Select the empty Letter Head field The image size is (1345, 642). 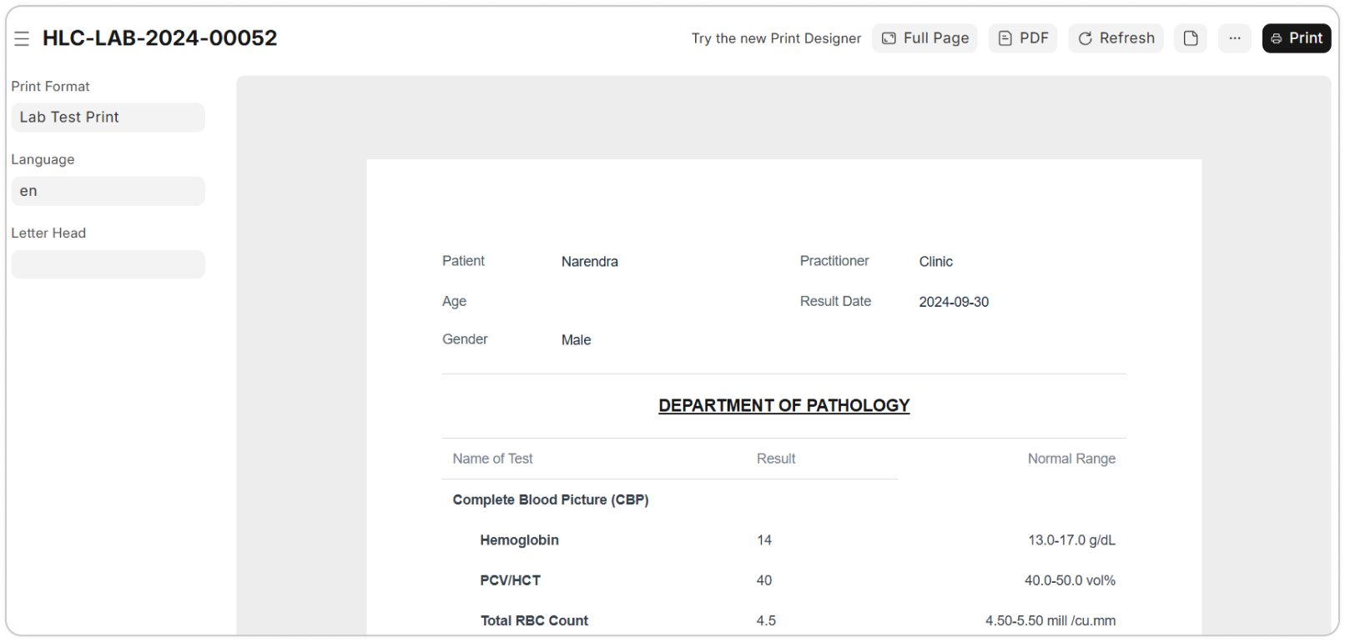click(x=108, y=264)
